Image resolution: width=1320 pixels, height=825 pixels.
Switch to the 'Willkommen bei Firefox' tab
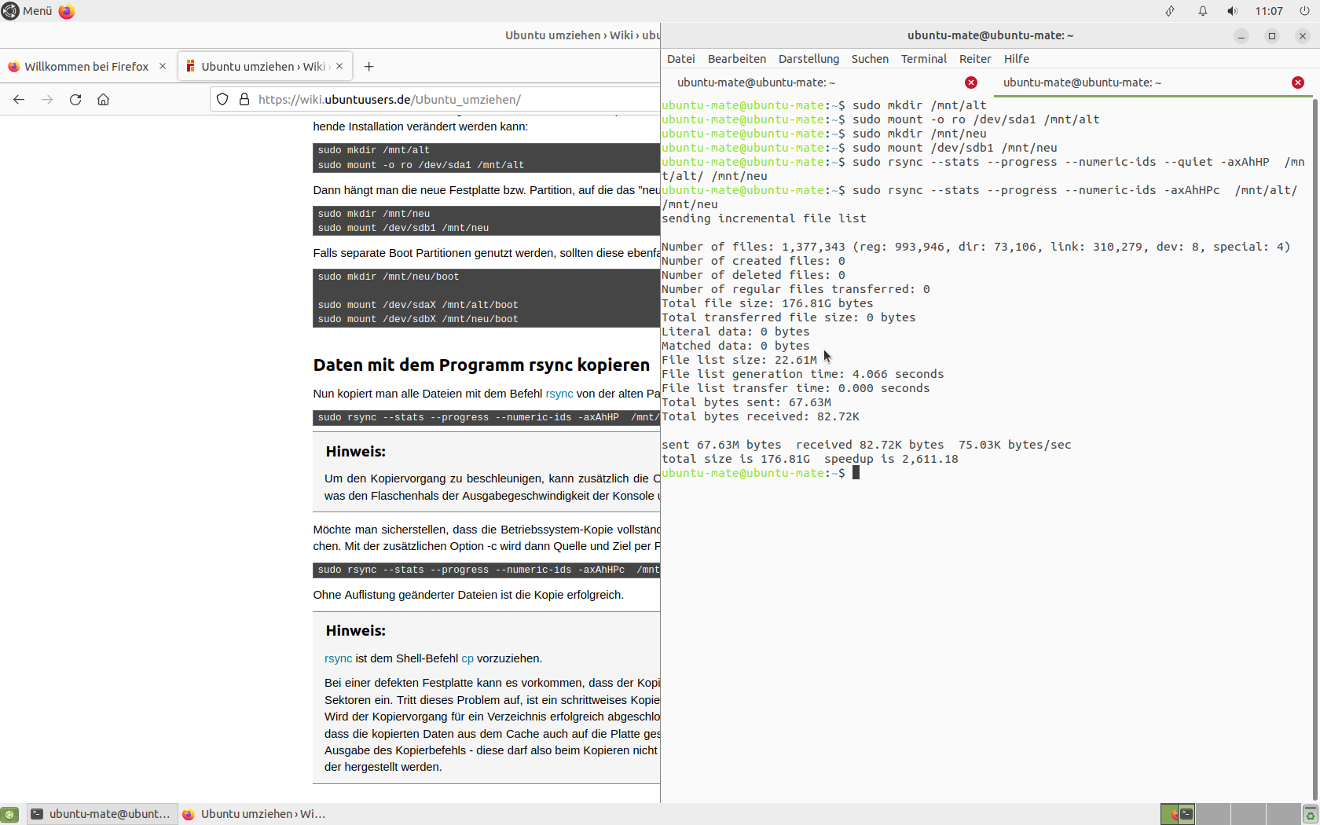pyautogui.click(x=86, y=67)
